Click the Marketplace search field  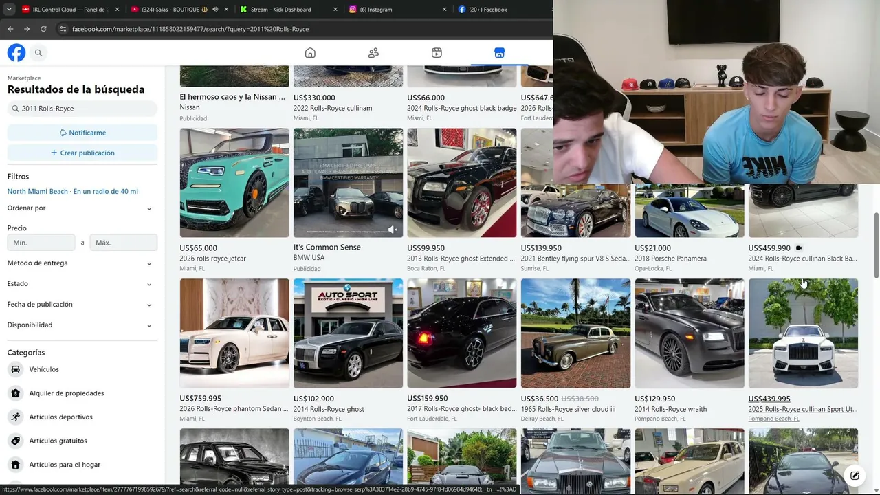coord(82,109)
